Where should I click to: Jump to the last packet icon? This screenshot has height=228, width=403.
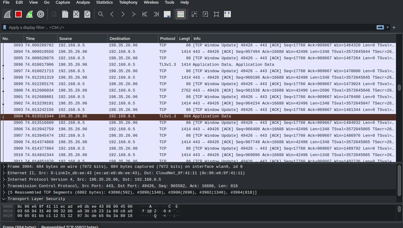156,14
